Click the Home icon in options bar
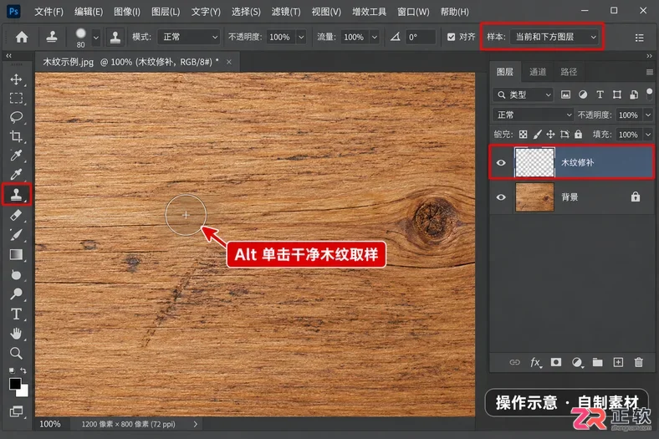The width and height of the screenshot is (659, 439). tap(22, 37)
